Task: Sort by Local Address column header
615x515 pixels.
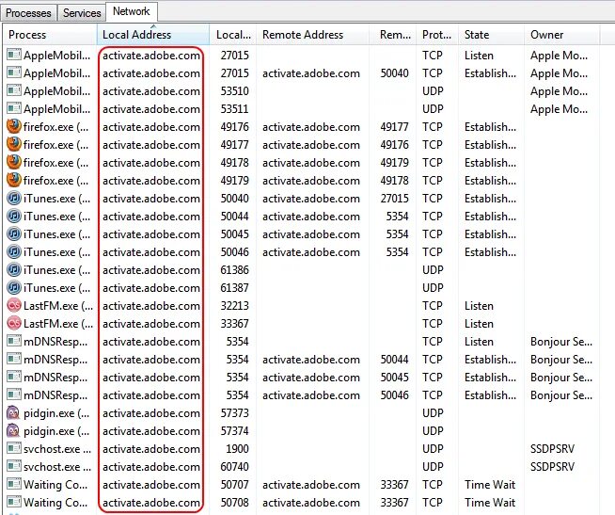Action: tap(153, 35)
